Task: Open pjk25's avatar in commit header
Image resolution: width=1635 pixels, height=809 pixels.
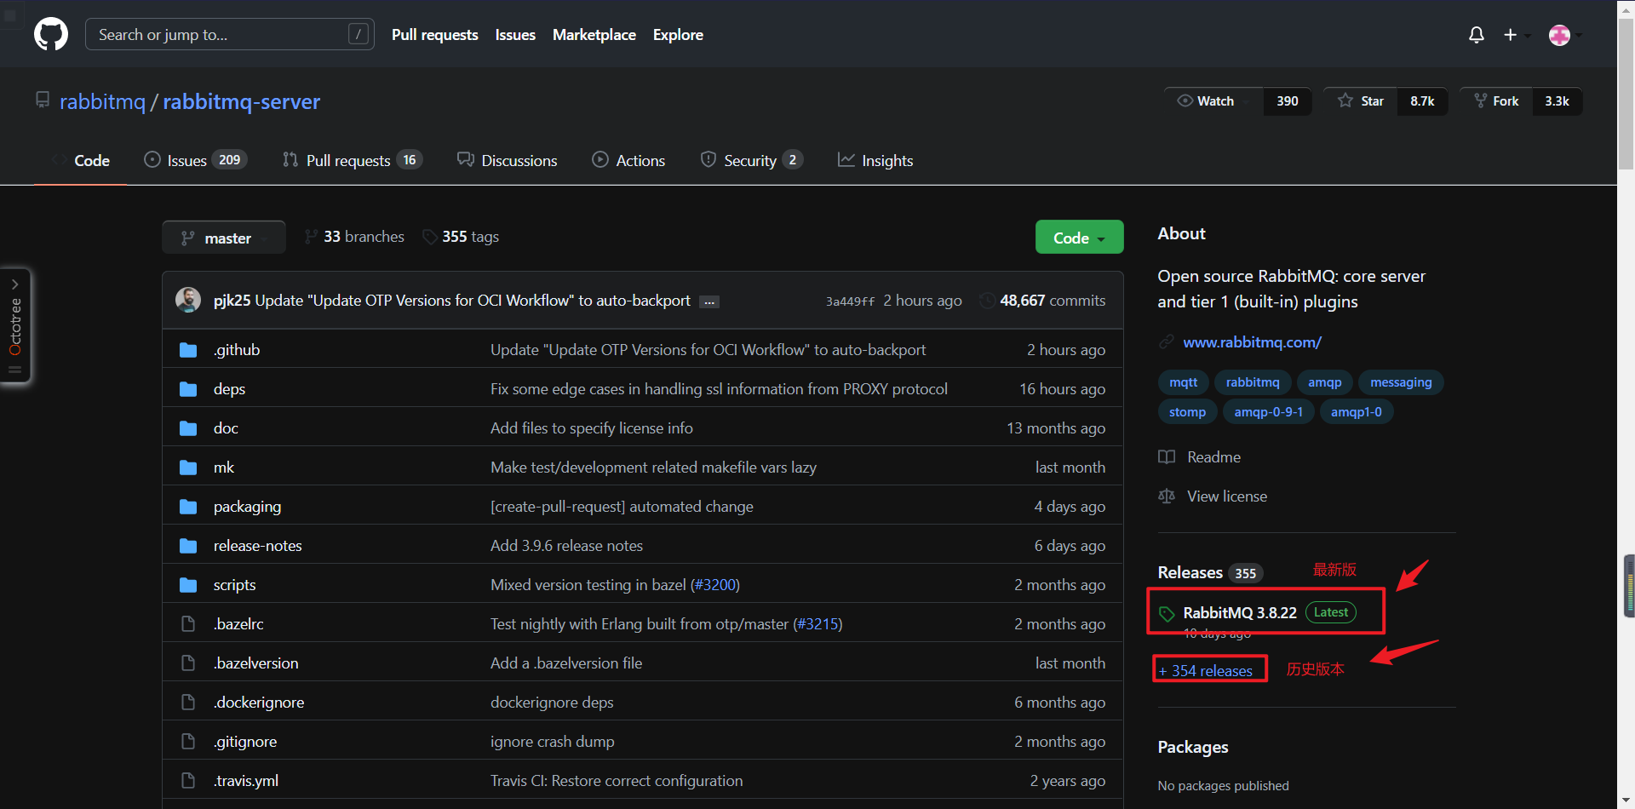Action: tap(188, 300)
